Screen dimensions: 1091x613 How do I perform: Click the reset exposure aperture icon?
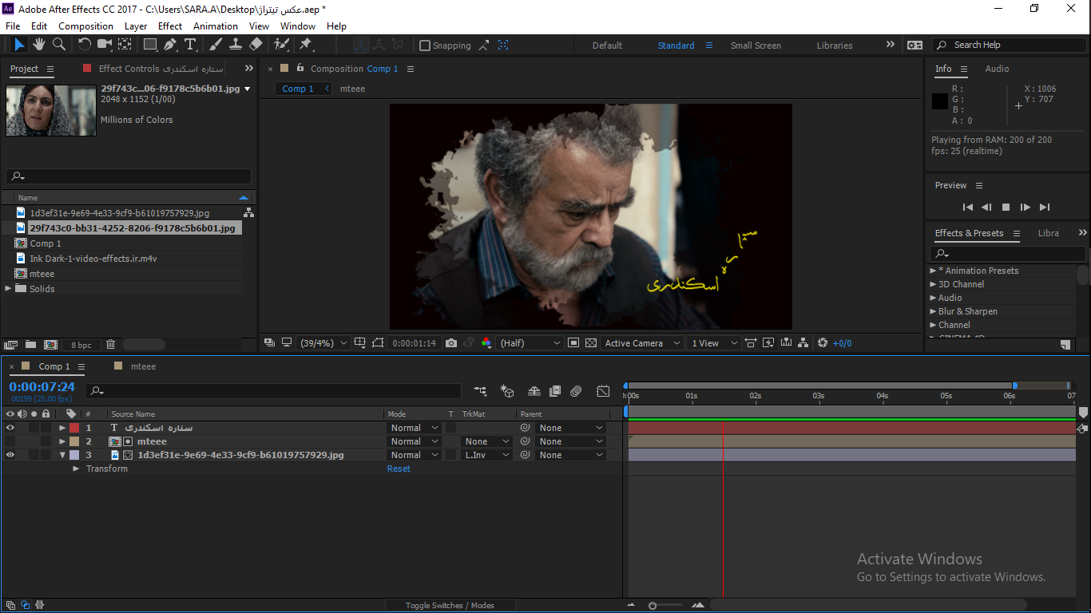(x=823, y=343)
